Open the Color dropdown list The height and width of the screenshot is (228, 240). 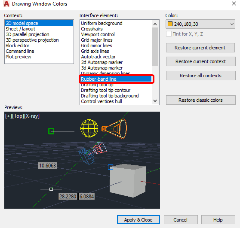tap(200, 24)
